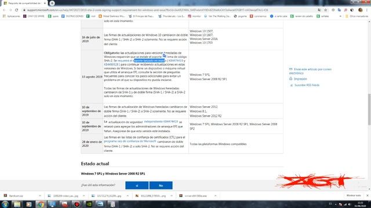
Task: Open the KB4490628 link
Action: (x=111, y=64)
